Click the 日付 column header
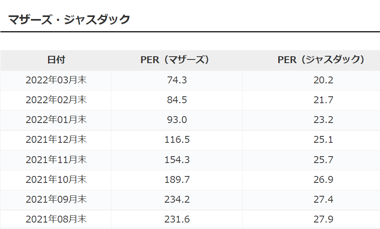380x229 pixels. point(56,60)
